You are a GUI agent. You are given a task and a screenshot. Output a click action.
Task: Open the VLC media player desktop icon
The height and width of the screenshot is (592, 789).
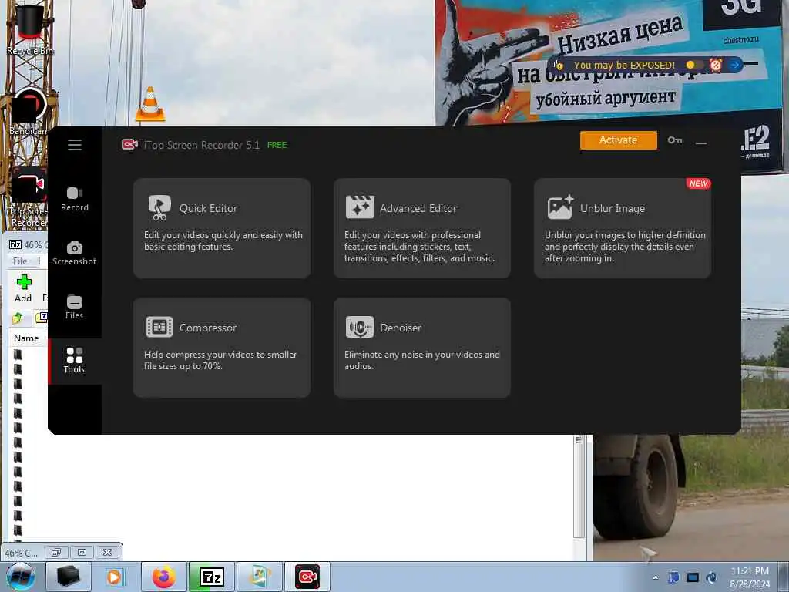point(150,104)
